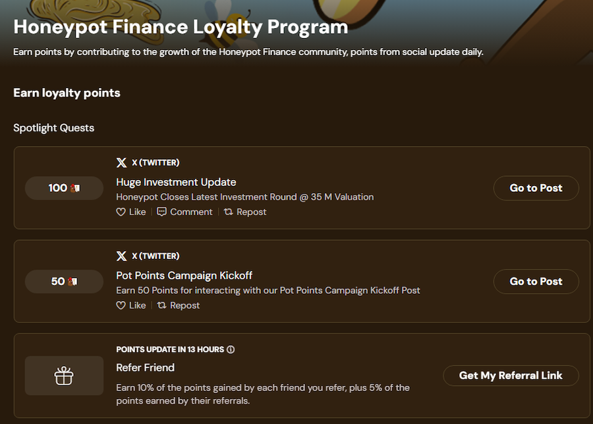Click Go to Post for Pot Points Campaign Kickoff
593x424 pixels.
point(536,281)
